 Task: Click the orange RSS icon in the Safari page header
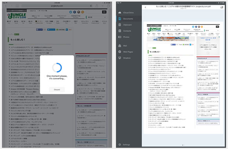pyautogui.click(x=83, y=12)
